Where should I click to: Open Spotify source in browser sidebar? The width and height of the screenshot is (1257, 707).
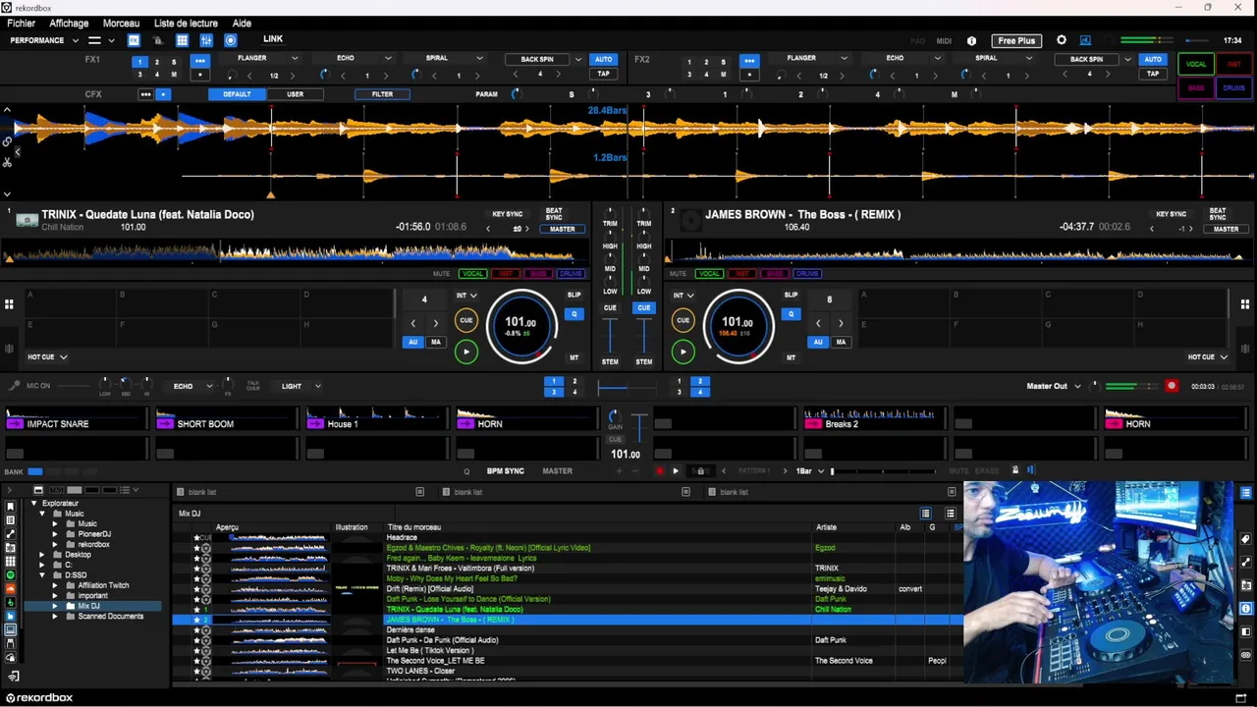11,574
